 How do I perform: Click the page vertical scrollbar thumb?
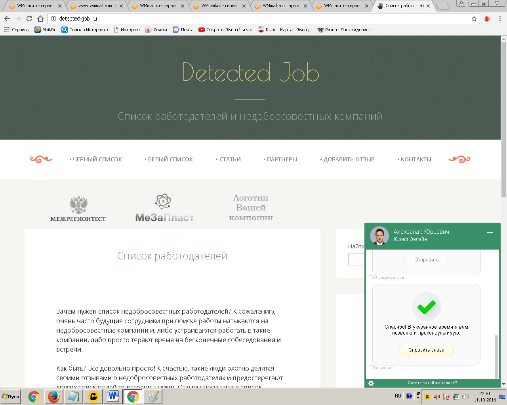(x=504, y=119)
